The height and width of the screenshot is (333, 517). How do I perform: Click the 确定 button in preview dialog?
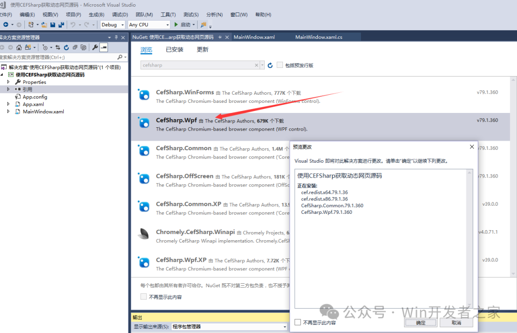[x=420, y=323]
